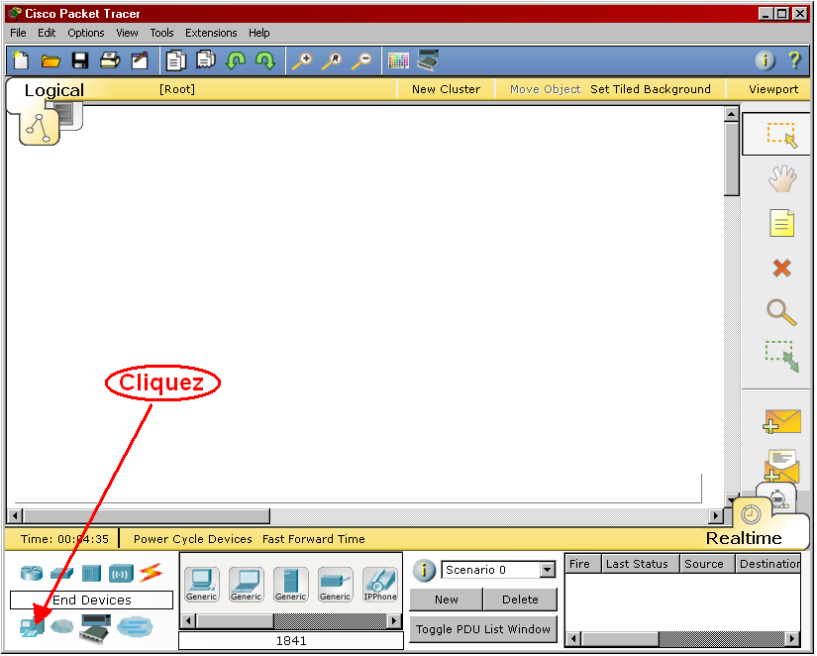Select the Connections lightning category
Viewport: 817px width, 656px height.
tap(152, 573)
